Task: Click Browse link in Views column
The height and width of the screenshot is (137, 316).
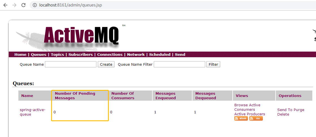Action: click(241, 105)
